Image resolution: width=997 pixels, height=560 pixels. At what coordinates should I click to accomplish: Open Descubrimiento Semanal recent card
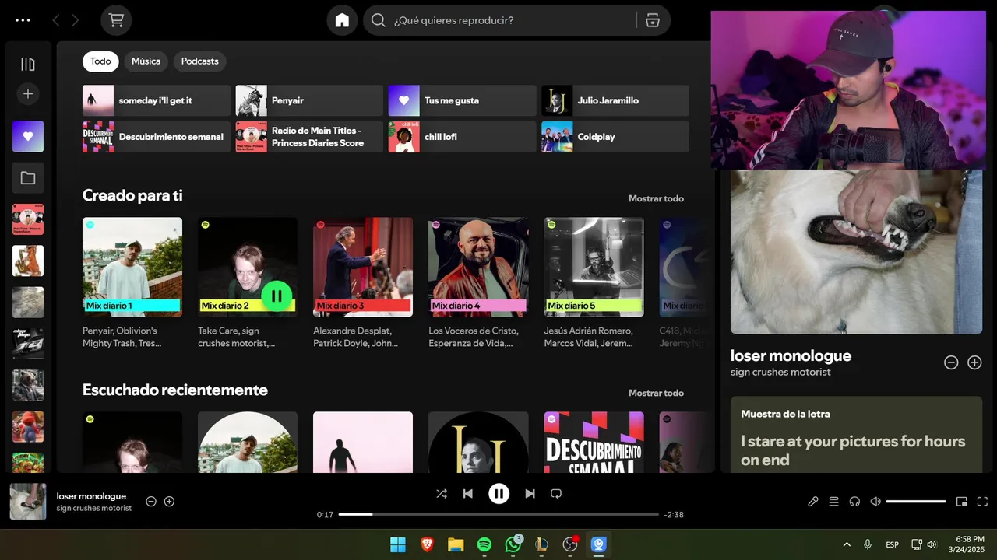tap(594, 442)
